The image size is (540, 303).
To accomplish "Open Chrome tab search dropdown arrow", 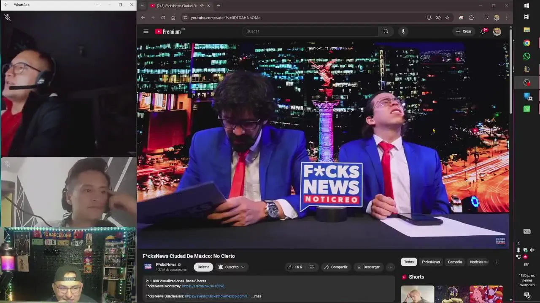I will pos(142,5).
